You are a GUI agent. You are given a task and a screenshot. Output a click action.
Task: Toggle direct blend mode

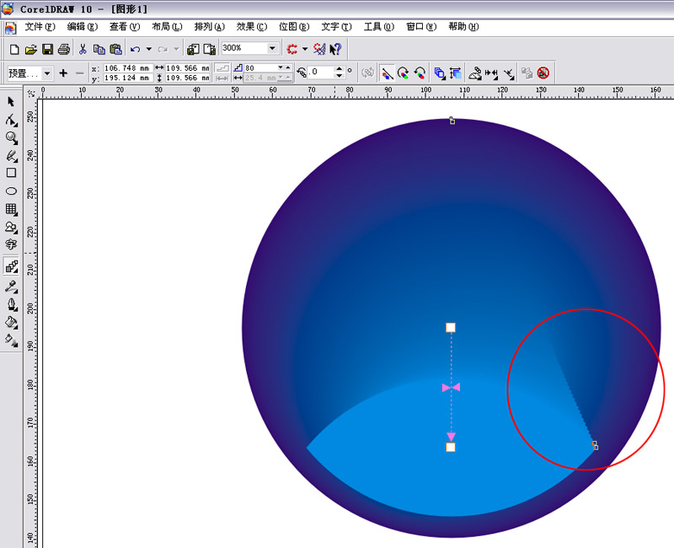tap(387, 73)
